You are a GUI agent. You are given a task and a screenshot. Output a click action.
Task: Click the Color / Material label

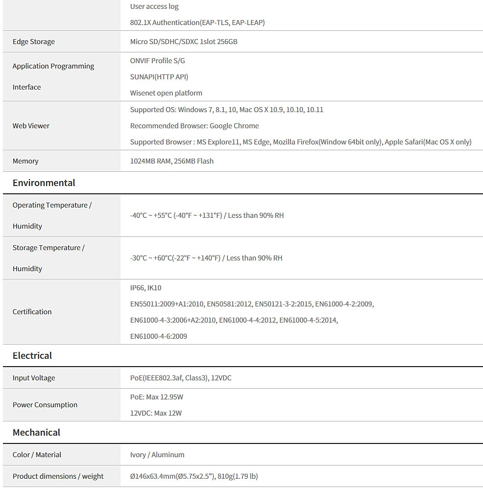point(37,455)
